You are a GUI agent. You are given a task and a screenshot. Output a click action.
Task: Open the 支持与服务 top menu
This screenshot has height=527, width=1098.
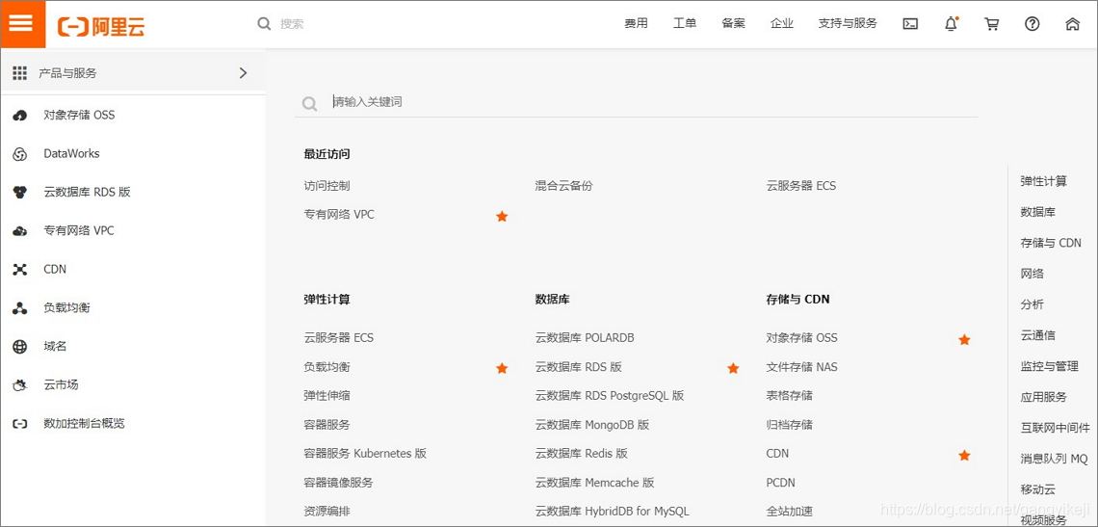tap(848, 23)
